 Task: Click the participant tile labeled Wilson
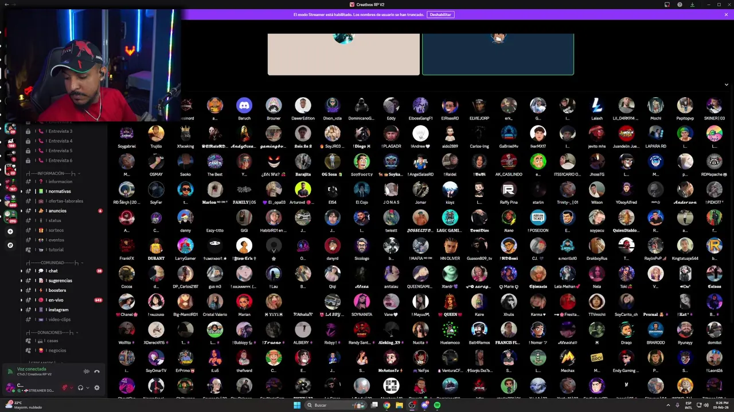tap(597, 193)
